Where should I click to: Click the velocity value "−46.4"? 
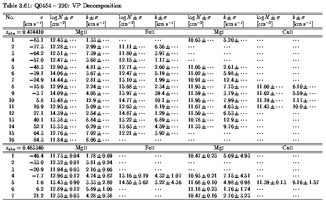(x=36, y=156)
